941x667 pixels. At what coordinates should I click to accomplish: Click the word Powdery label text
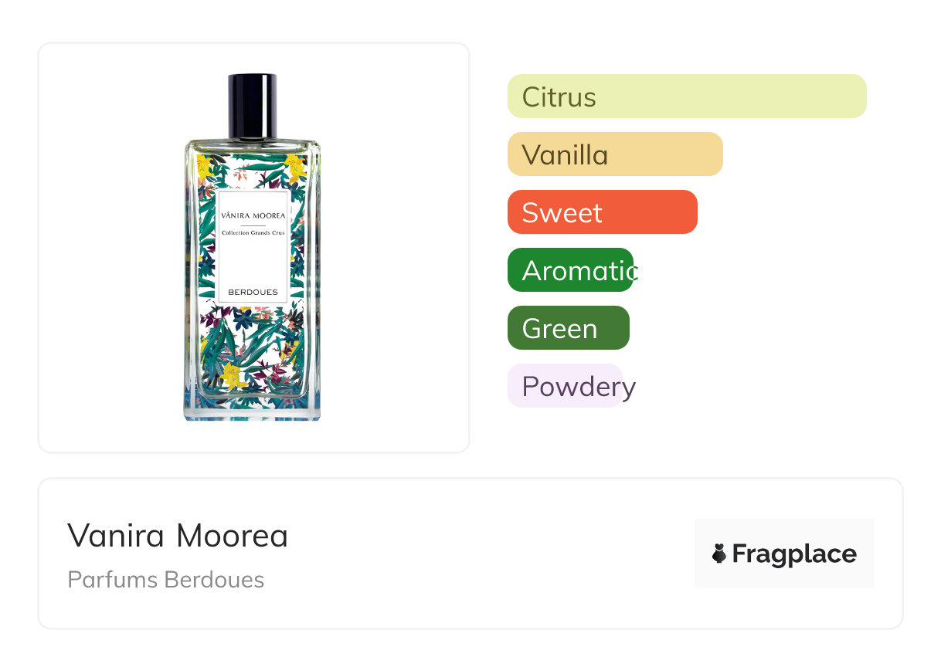(x=578, y=387)
